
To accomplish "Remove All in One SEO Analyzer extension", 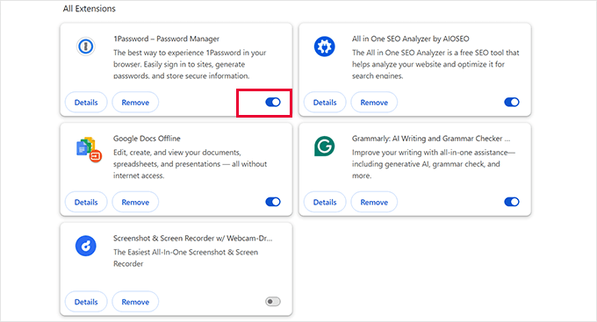I will click(374, 103).
